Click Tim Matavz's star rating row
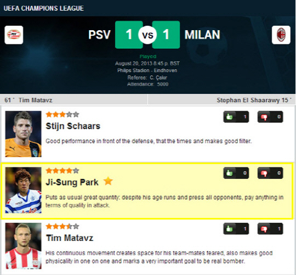Image resolution: width=296 pixels, height=275 pixels. tap(62, 226)
